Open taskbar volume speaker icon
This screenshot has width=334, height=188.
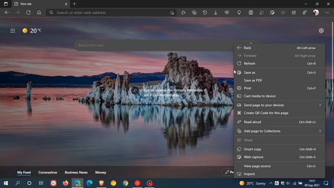click(289, 183)
